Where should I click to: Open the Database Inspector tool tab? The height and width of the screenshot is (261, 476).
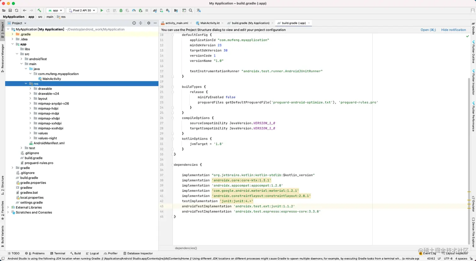pos(138,253)
